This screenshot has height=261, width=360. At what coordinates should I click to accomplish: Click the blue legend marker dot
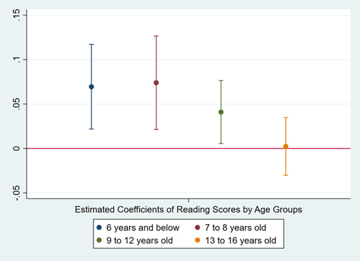point(99,227)
